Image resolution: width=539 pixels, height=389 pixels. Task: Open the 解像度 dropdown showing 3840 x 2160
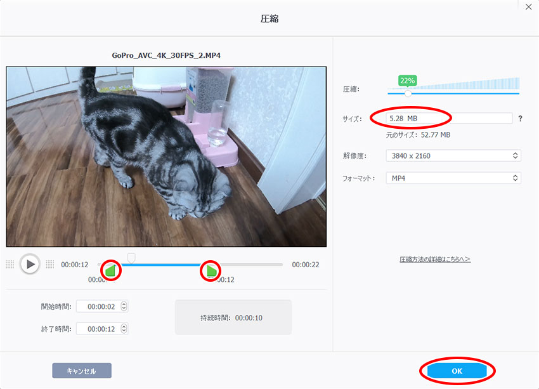[453, 155]
